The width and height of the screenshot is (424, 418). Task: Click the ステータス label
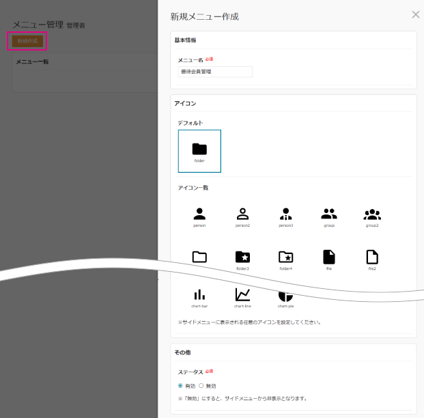tap(190, 372)
